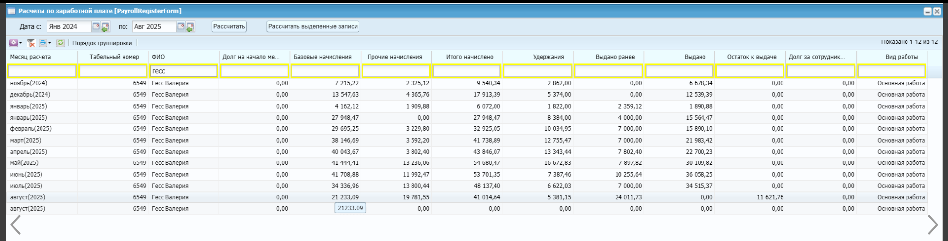948x241 pixels.
Task: Go to previous image with left arrow
Action: (15, 225)
